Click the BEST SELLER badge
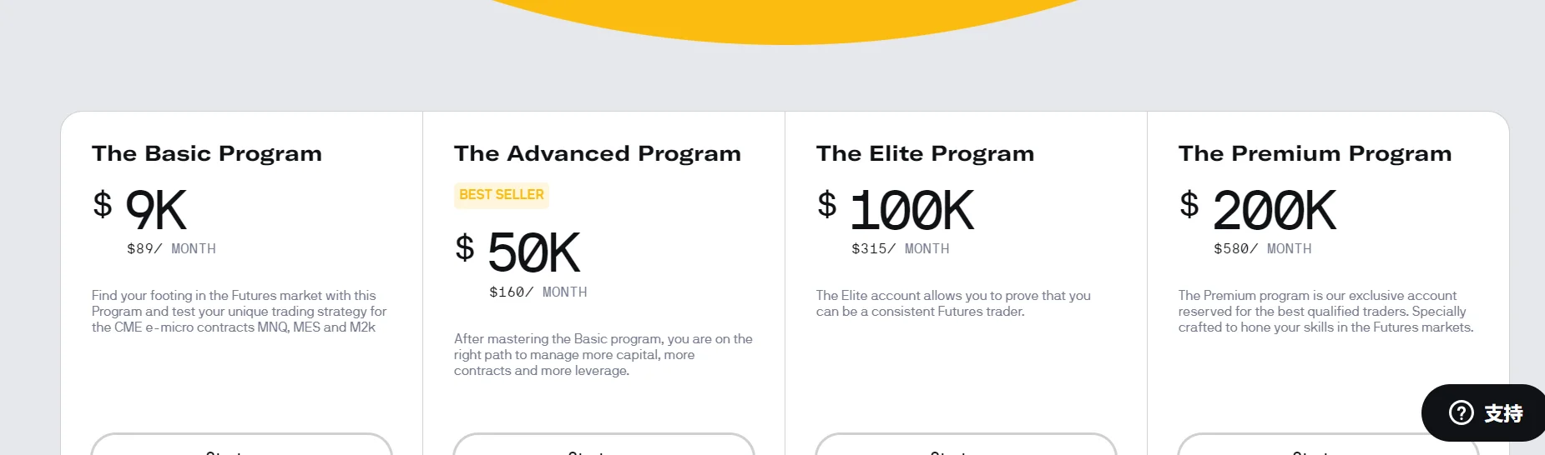Screen dimensions: 1545x455 [x=502, y=195]
